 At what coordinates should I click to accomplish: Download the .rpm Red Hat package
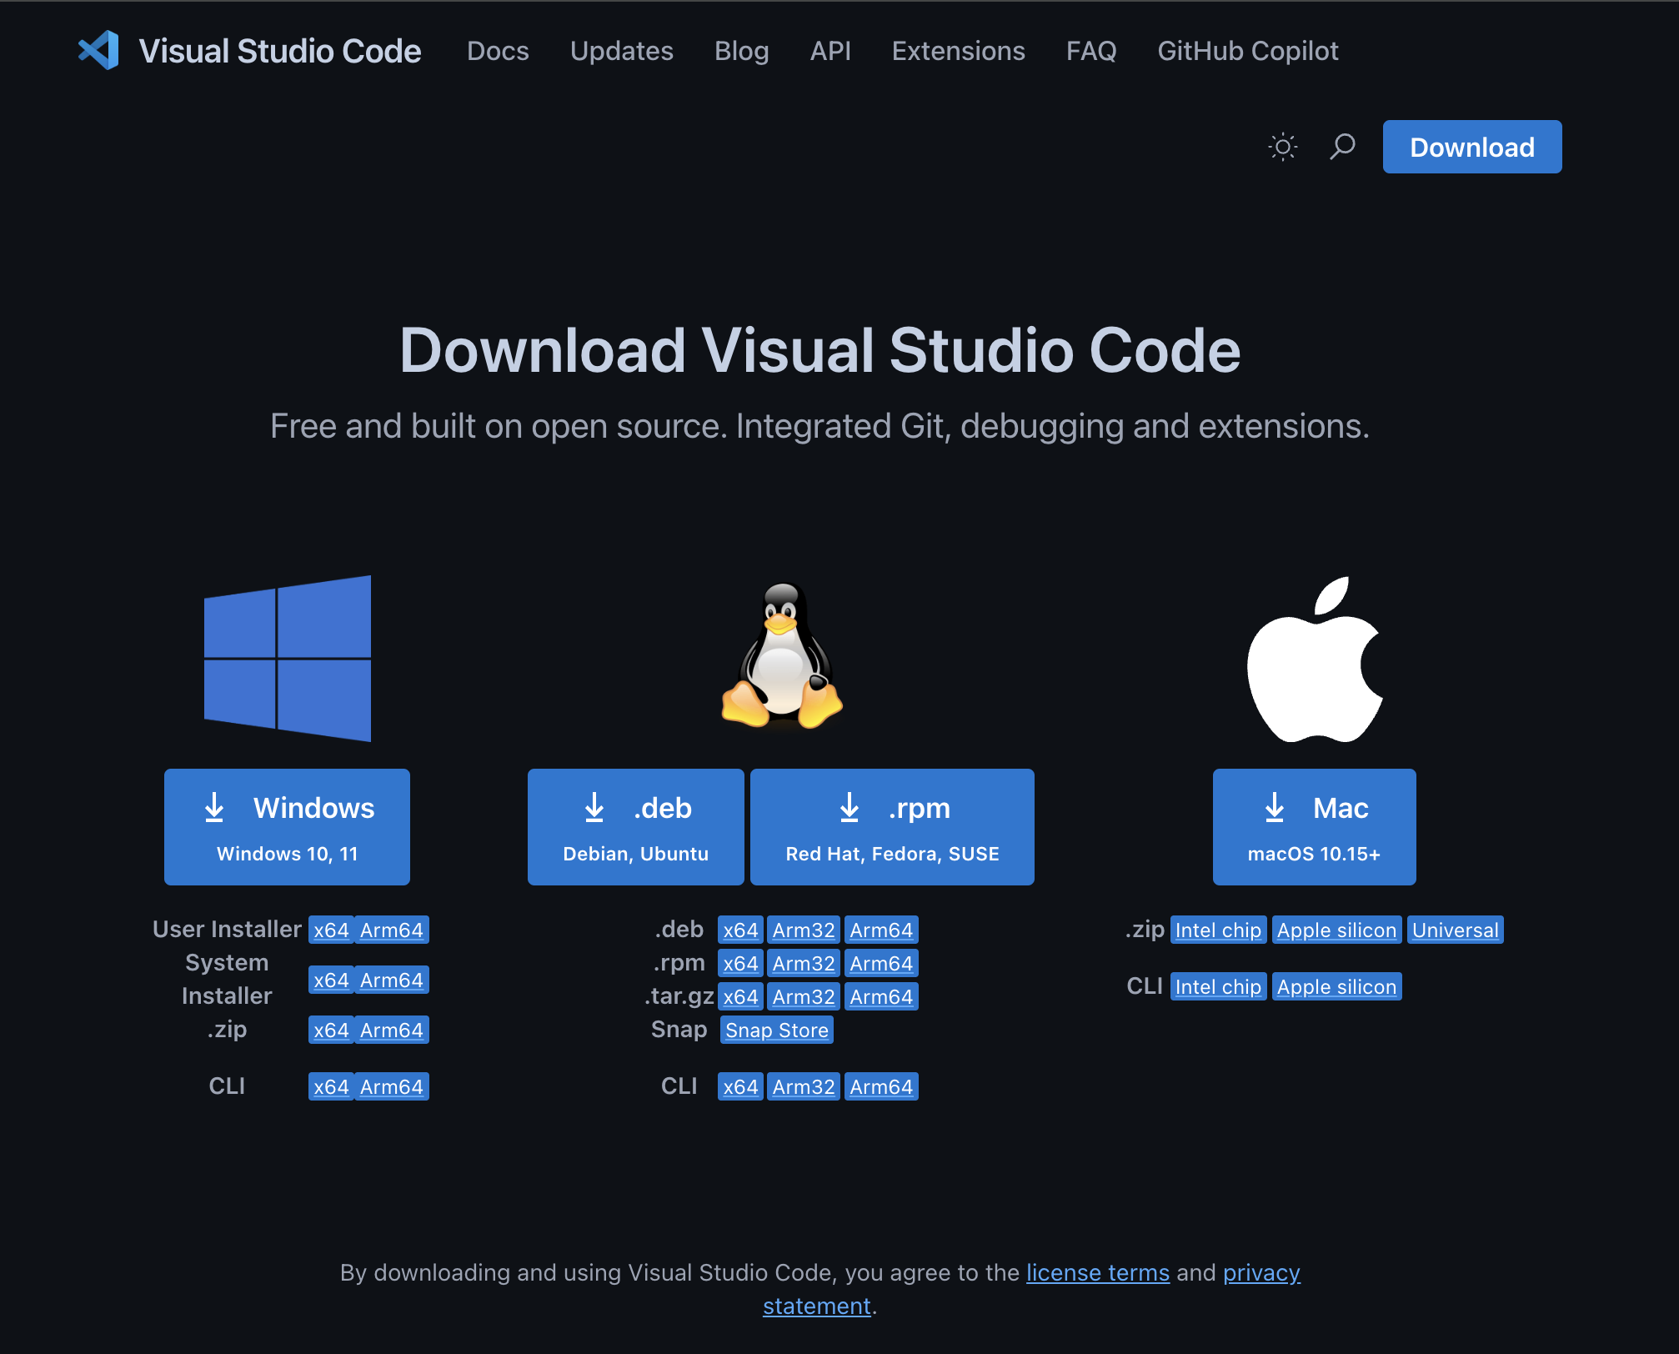pyautogui.click(x=892, y=827)
